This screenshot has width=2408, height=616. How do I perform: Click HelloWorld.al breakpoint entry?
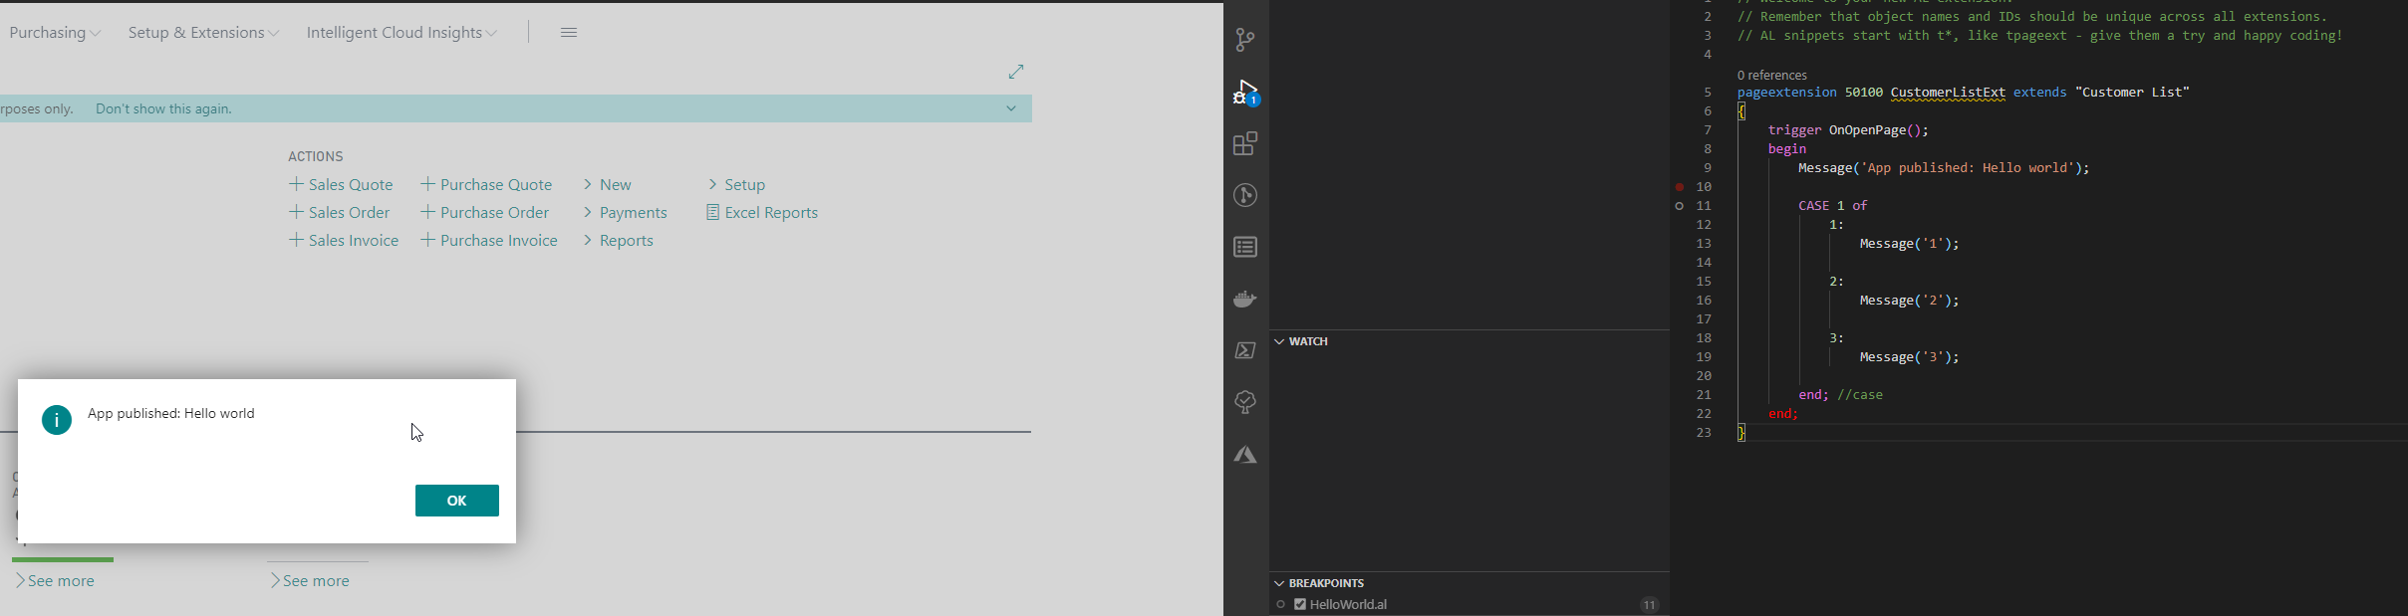click(1348, 604)
